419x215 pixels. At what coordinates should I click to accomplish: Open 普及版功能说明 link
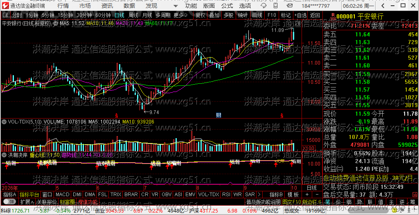click(x=263, y=202)
